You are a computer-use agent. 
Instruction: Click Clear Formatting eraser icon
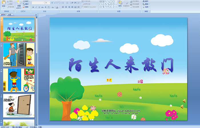[x=58, y=3]
